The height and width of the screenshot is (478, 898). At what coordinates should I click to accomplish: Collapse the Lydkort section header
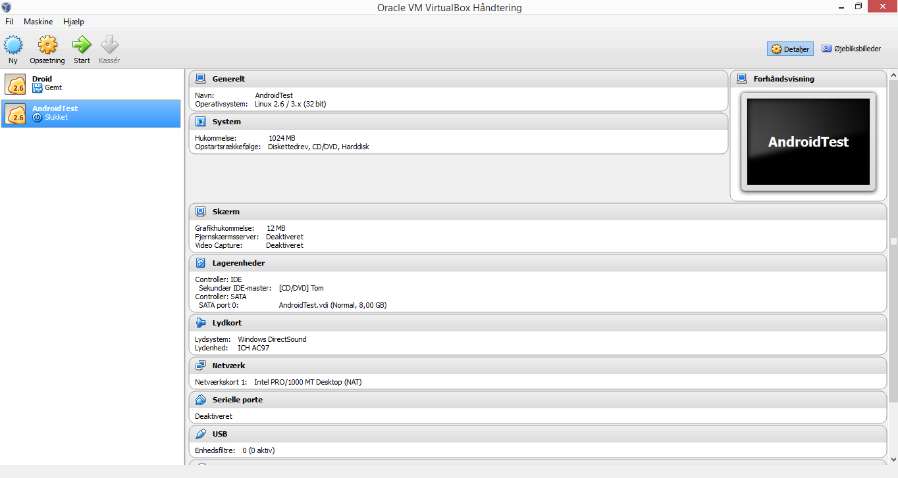[538, 323]
